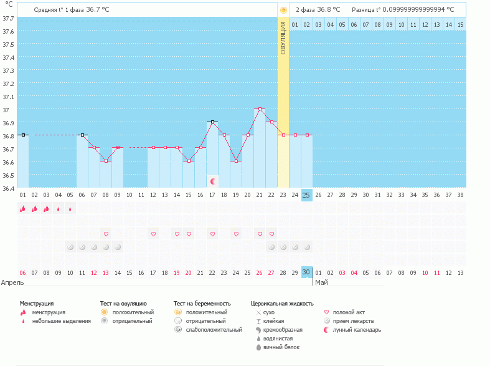Select the heart icon on cycle day 08
This screenshot has height=366, width=490.
[x=106, y=234]
